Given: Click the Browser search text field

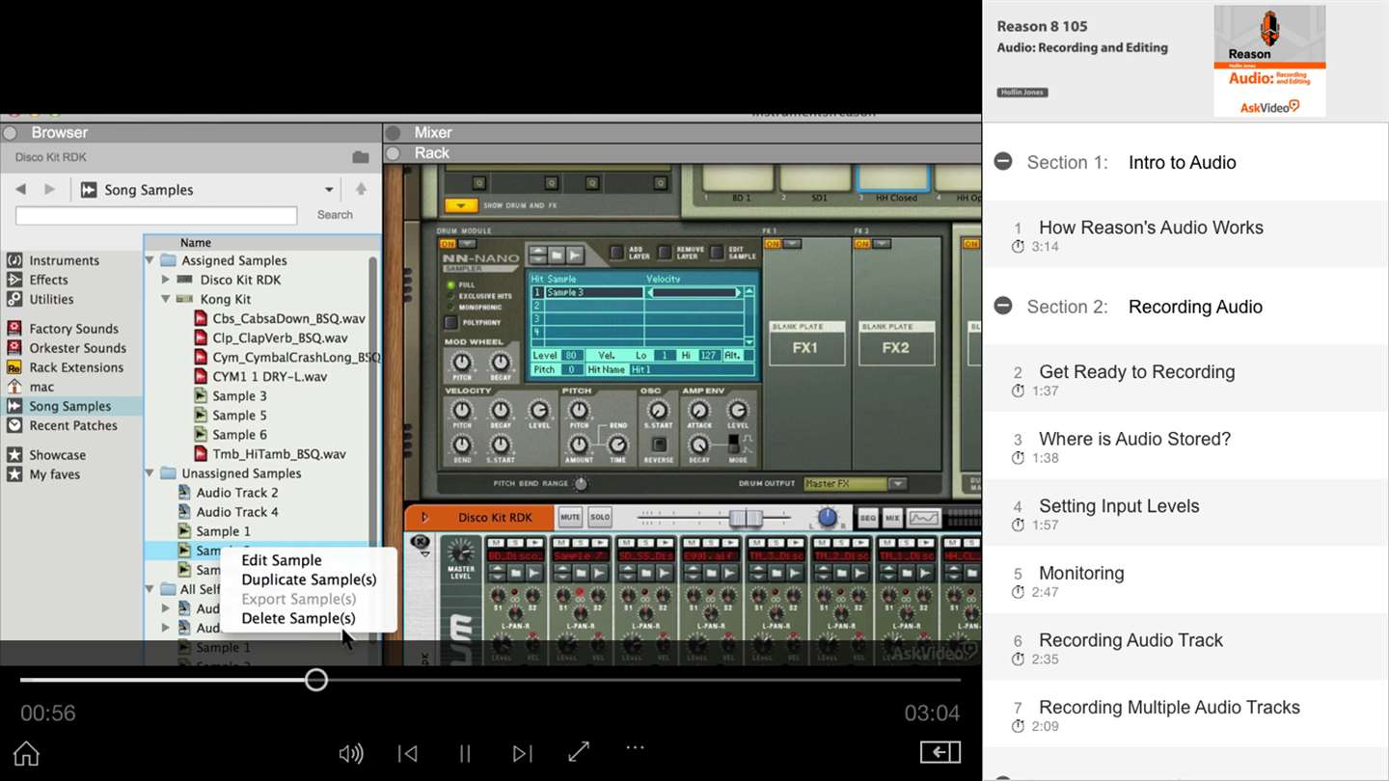Looking at the screenshot, I should tap(156, 216).
